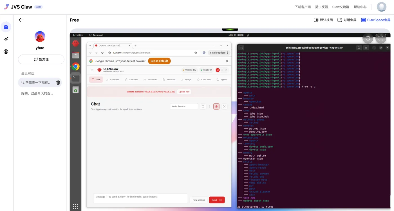Select the 对话全屏 layout
Image resolution: width=394 pixels, height=211 pixels.
[x=347, y=20]
